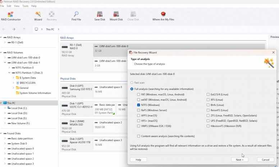Collapse NTFS Partition 1 (Disk 2) node
This screenshot has width=279, height=167.
click(x=9, y=73)
